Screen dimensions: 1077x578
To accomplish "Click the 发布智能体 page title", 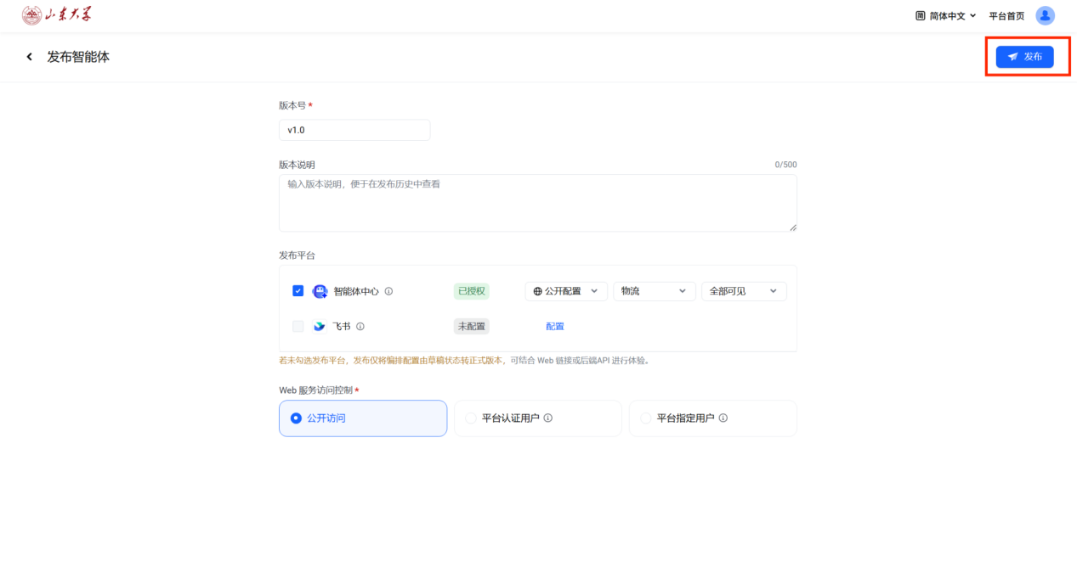I will 78,57.
